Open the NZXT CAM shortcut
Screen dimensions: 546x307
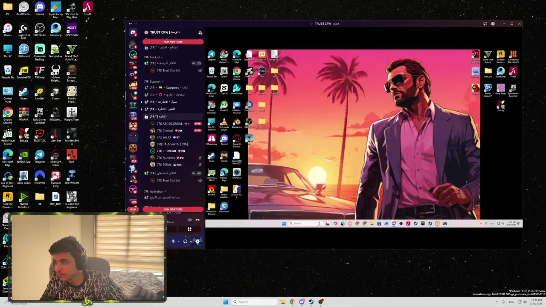coord(72,30)
